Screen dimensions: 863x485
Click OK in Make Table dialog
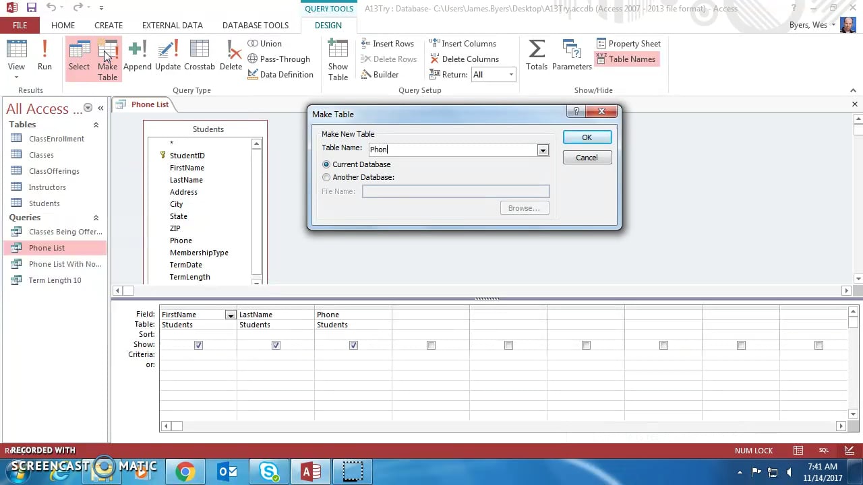pyautogui.click(x=587, y=137)
